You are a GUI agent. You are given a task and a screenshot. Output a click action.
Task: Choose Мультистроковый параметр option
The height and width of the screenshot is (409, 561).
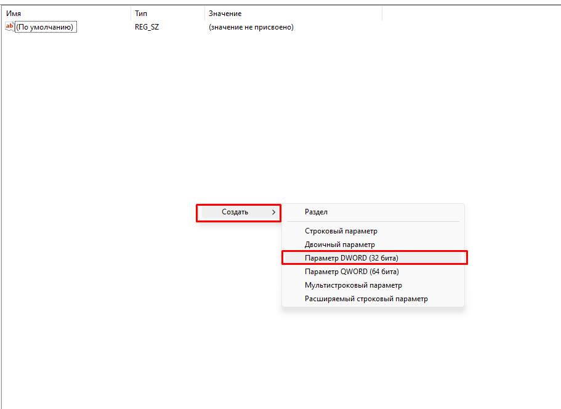(353, 285)
